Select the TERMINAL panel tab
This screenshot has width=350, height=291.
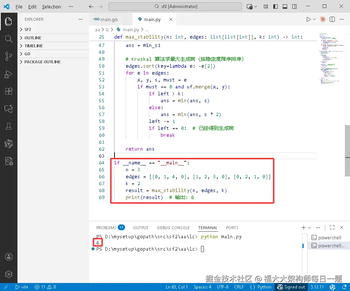208,228
